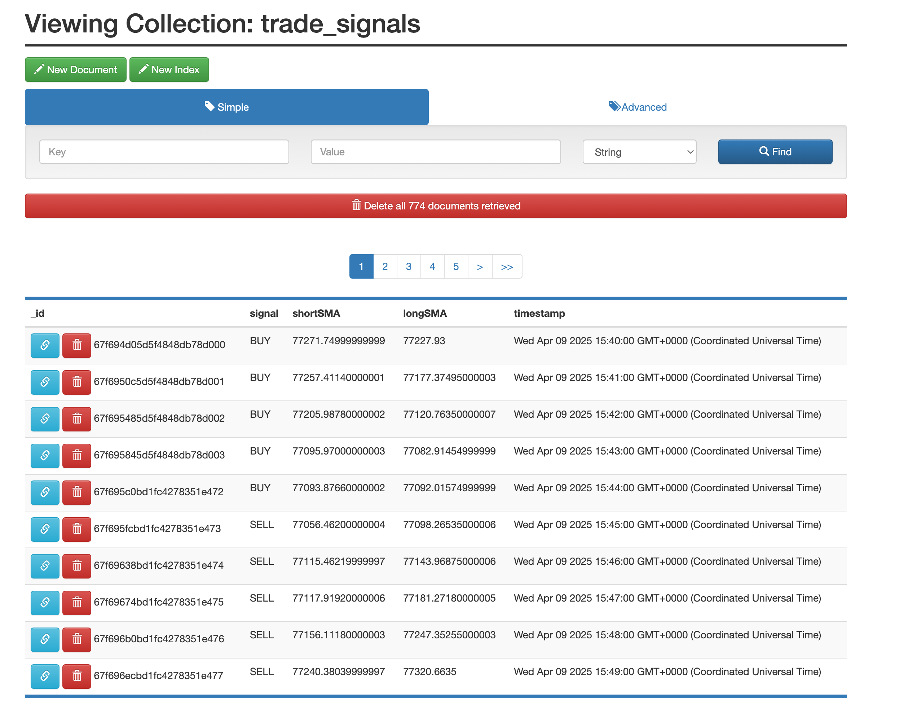Open the String type dropdown
This screenshot has height=718, width=908.
coord(639,152)
